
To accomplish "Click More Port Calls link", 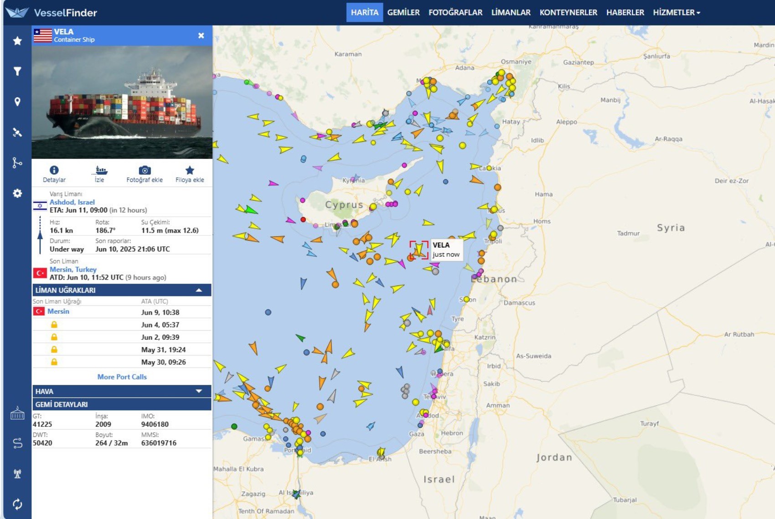I will pyautogui.click(x=122, y=377).
